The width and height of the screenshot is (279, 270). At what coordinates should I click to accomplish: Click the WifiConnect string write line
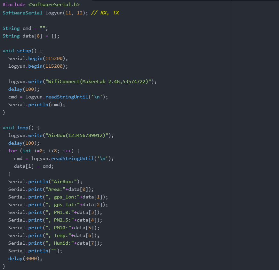[x=82, y=81]
